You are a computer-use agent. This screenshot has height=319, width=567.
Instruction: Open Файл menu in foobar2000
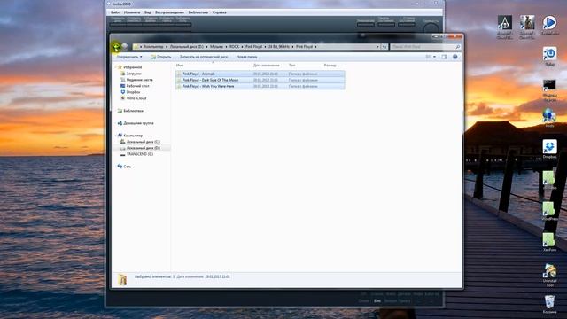114,12
